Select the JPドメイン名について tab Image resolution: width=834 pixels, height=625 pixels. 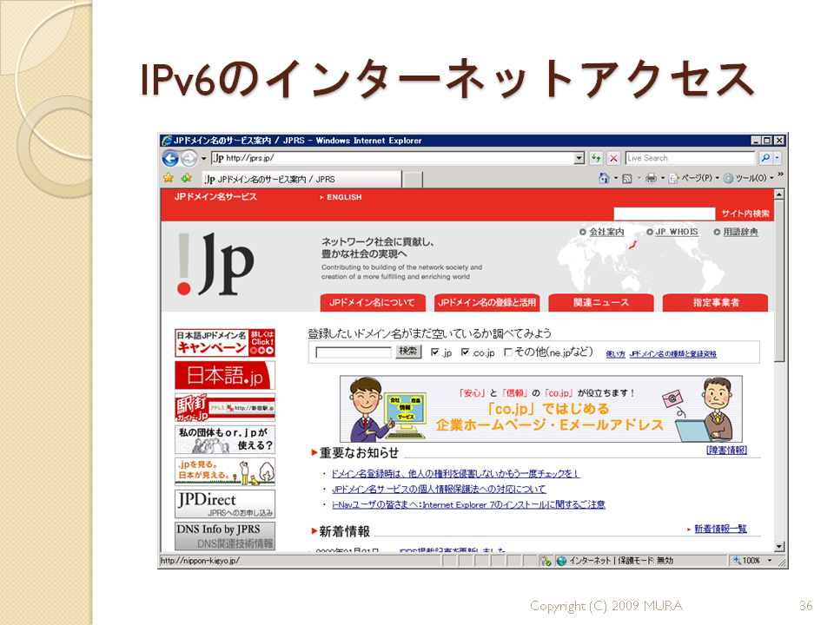[x=373, y=302]
